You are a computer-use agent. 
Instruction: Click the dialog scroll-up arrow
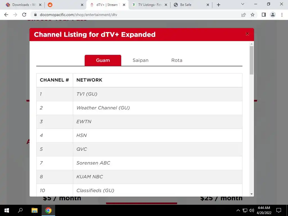coord(251,44)
